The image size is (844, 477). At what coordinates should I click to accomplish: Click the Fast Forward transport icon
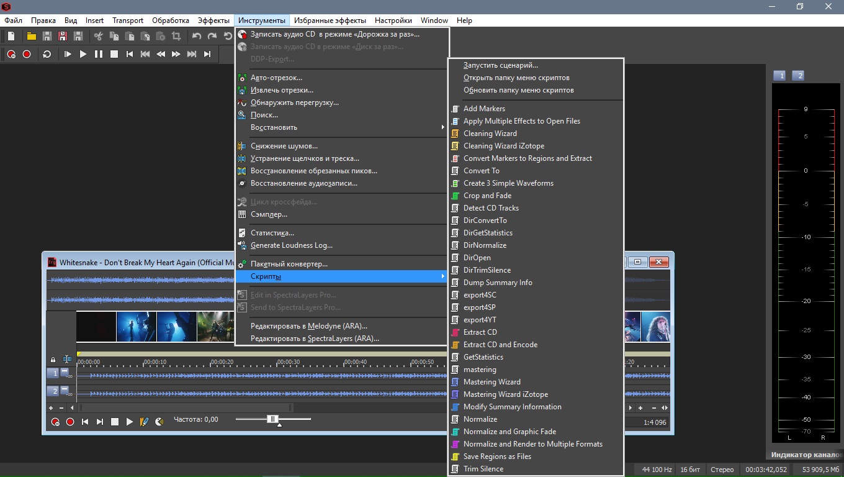(x=176, y=55)
